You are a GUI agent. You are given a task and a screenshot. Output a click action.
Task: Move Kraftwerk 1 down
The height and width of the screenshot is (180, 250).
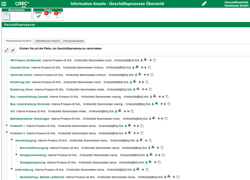[x=138, y=126]
